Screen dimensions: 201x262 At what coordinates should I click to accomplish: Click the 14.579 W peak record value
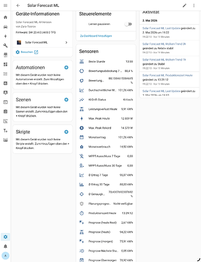click(127, 128)
